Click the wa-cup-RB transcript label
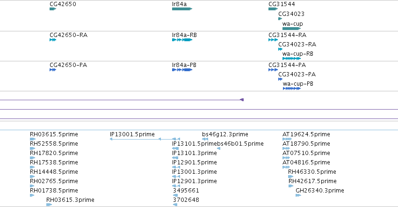Screen dimensions: 398x207 click(x=298, y=54)
